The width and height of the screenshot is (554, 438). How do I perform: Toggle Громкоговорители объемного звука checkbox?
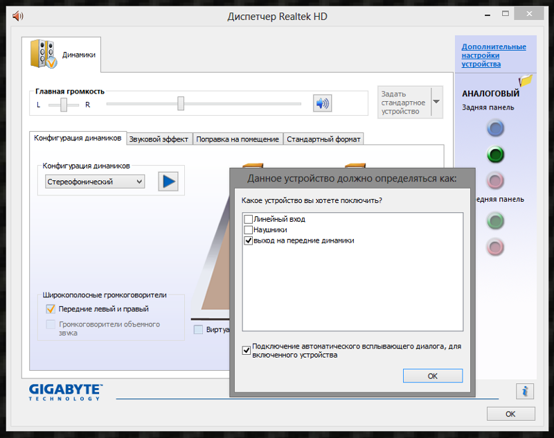click(x=51, y=324)
